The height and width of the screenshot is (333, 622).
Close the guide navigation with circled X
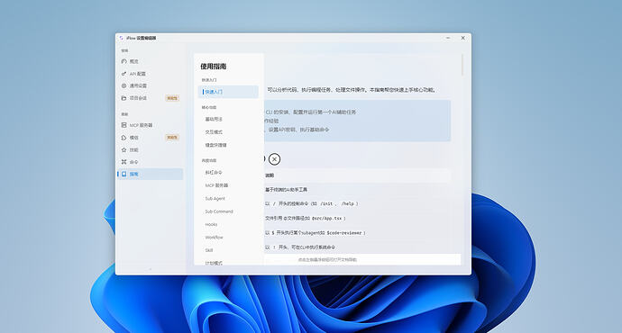pos(274,159)
